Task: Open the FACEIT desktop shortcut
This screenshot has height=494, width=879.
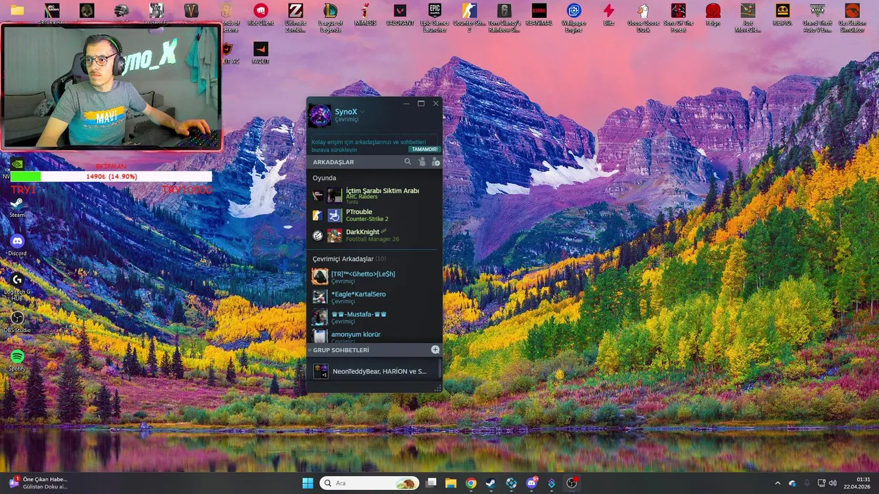Action: [x=260, y=54]
